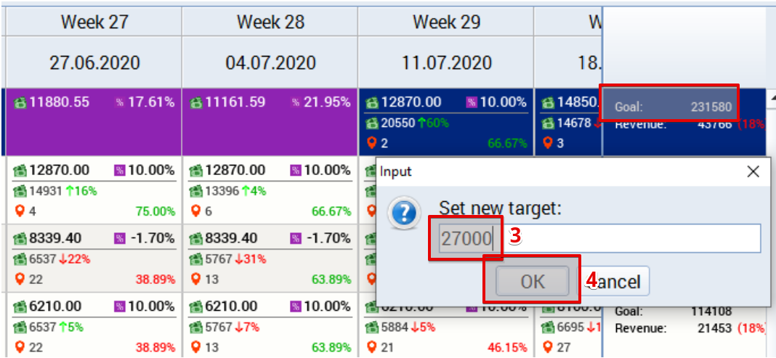Click the OK button in Input dialog
776x358 pixels.
pos(533,281)
